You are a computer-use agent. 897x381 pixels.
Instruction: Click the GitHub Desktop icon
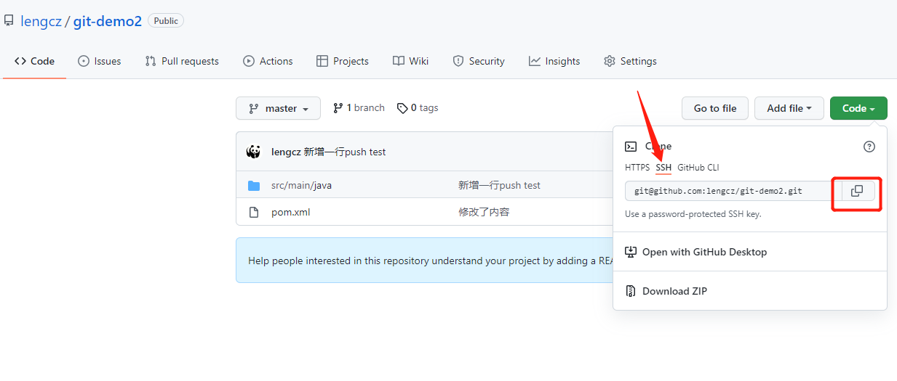(x=631, y=252)
